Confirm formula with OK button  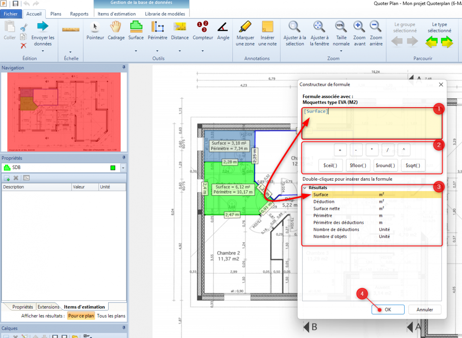[x=388, y=310]
